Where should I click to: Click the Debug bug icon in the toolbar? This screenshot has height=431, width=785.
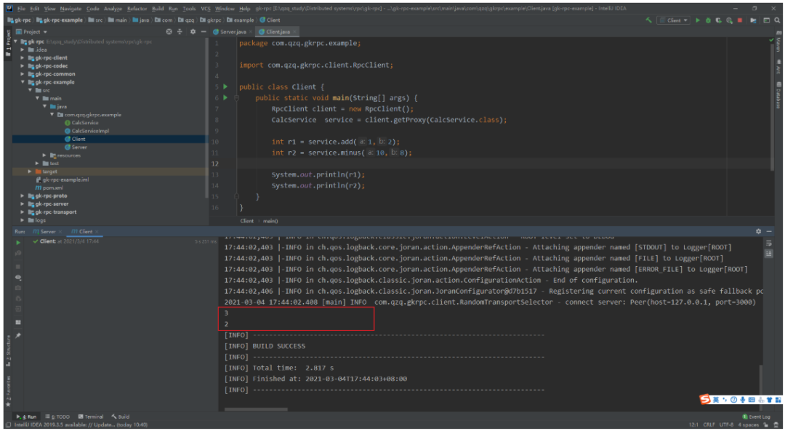(x=708, y=20)
